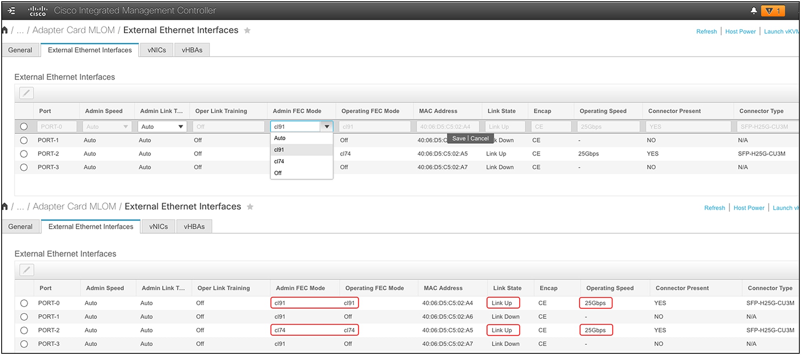Sort by Admin FEC Mode header in upper table

[x=297, y=111]
